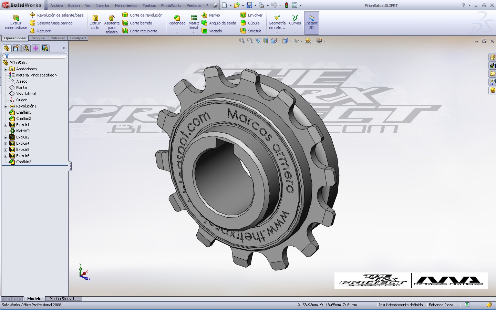Choose the Nervio rib tool
Screen dimensions: 496x310
(211, 15)
